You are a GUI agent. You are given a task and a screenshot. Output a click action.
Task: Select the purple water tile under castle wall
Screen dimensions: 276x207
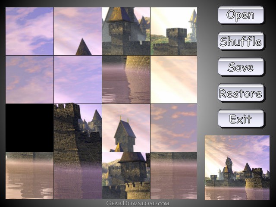click(x=78, y=176)
